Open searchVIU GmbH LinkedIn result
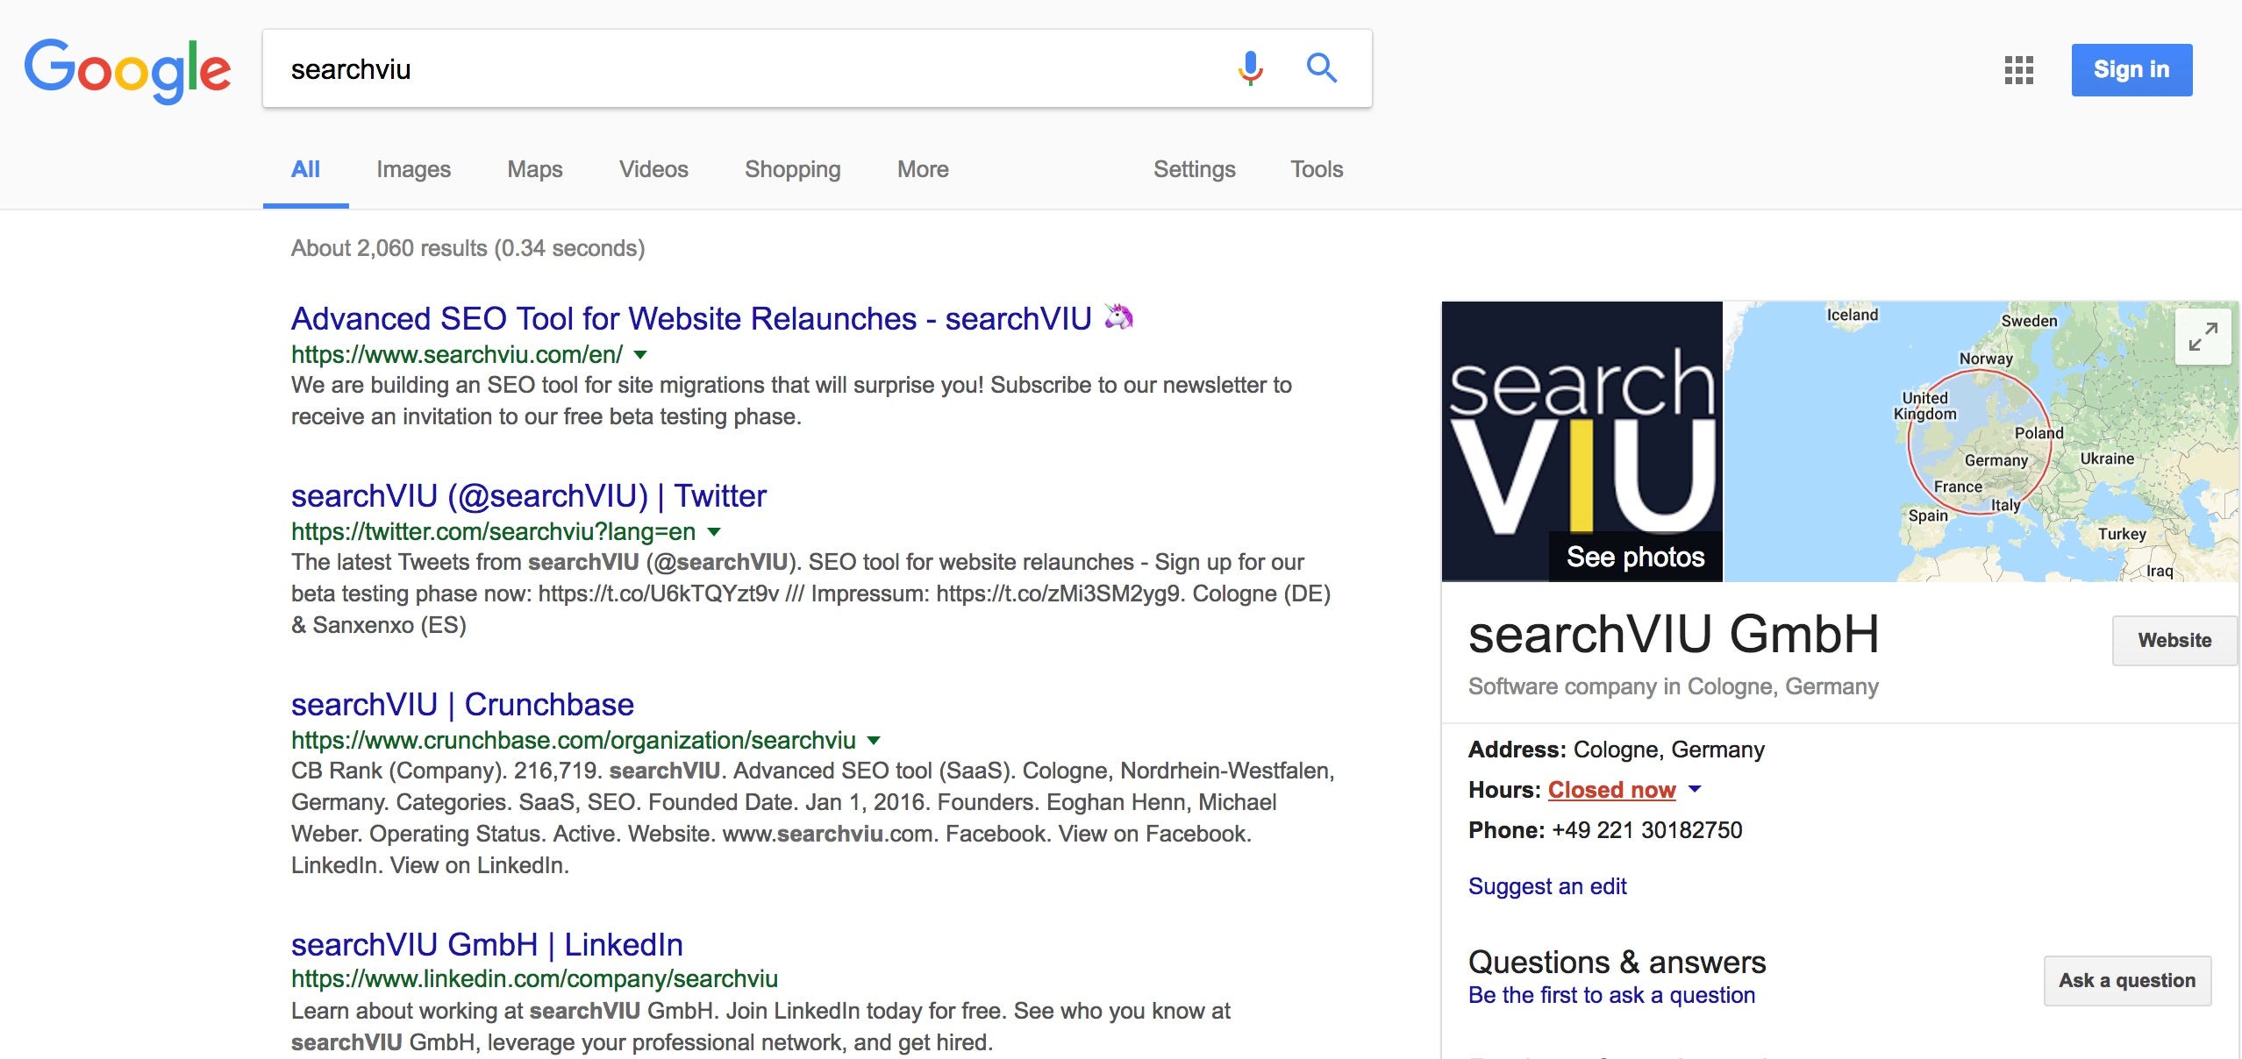This screenshot has height=1059, width=2242. click(x=487, y=945)
